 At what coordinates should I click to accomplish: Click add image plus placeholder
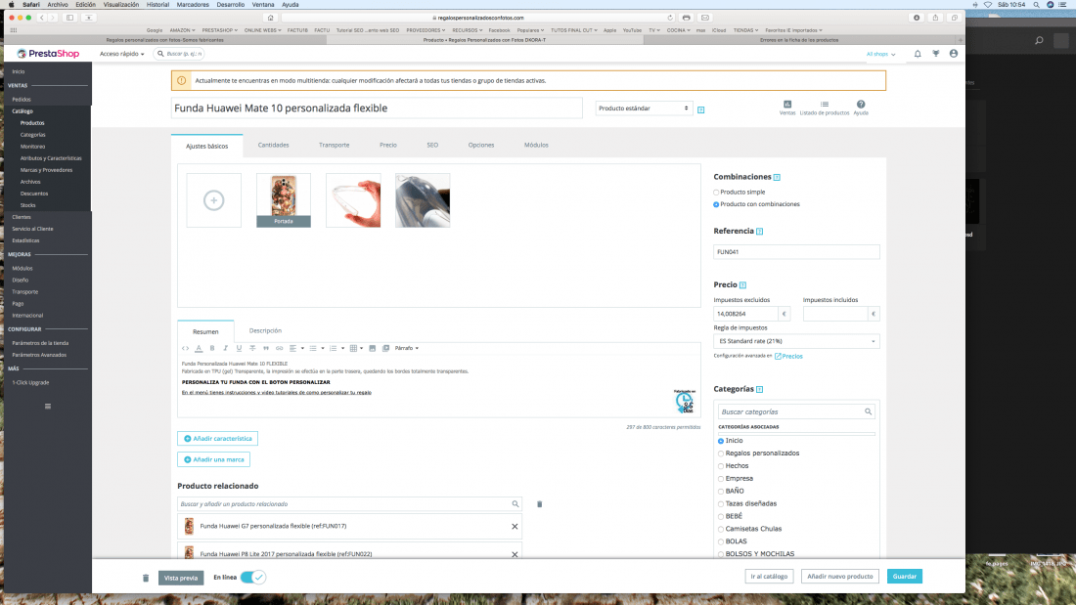[214, 200]
